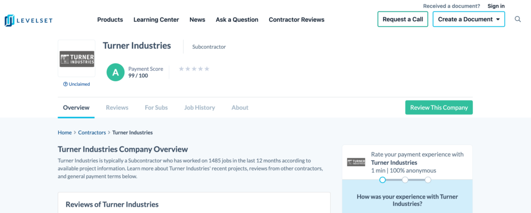Select the first rating star

click(181, 69)
